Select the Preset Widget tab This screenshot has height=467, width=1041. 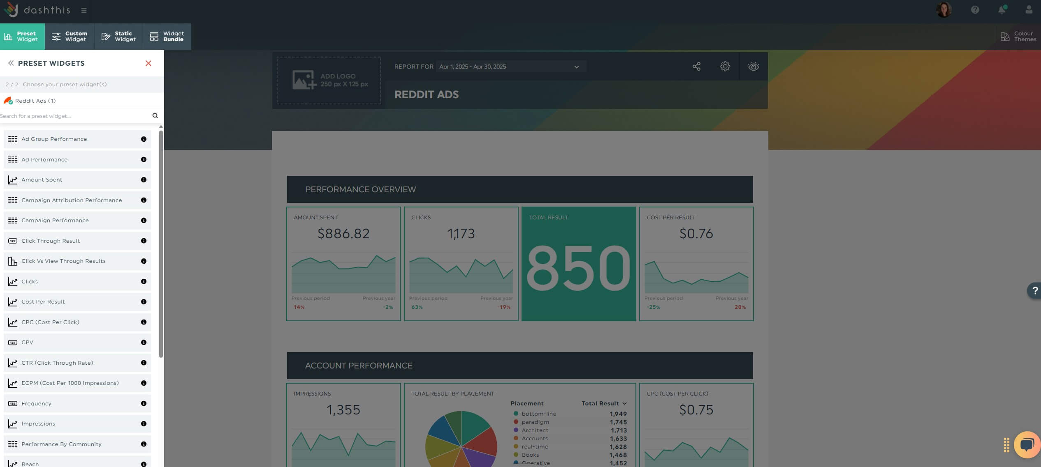pyautogui.click(x=22, y=37)
